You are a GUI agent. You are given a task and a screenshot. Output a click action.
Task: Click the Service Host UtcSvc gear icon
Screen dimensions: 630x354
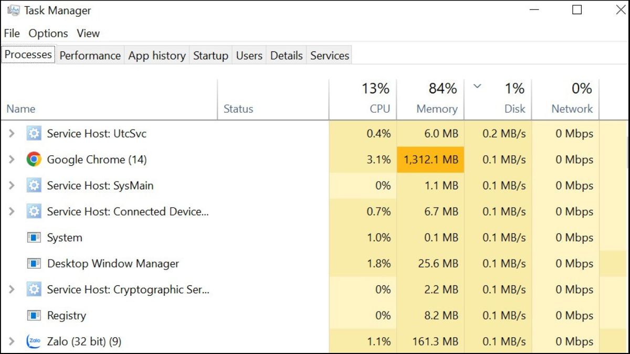coord(34,134)
